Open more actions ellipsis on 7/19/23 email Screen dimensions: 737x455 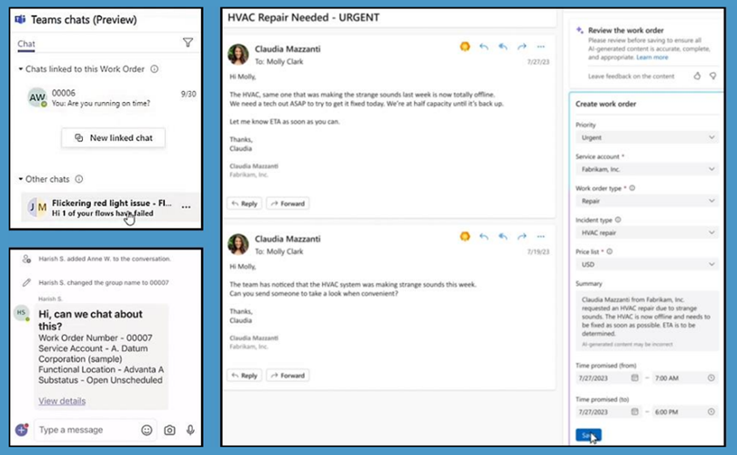[541, 237]
